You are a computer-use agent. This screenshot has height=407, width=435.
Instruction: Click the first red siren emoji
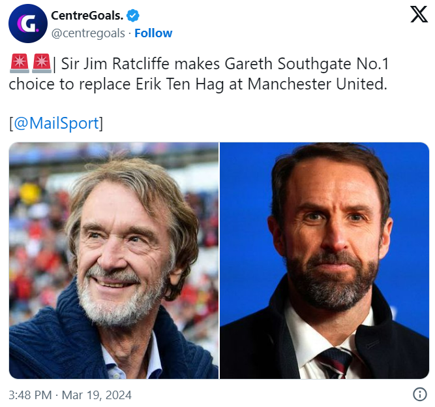click(x=18, y=64)
